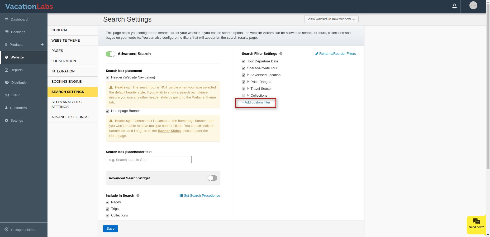Viewport: 490px width, 237px height.
Task: Click the VacationLabs logo
Action: (29, 6)
